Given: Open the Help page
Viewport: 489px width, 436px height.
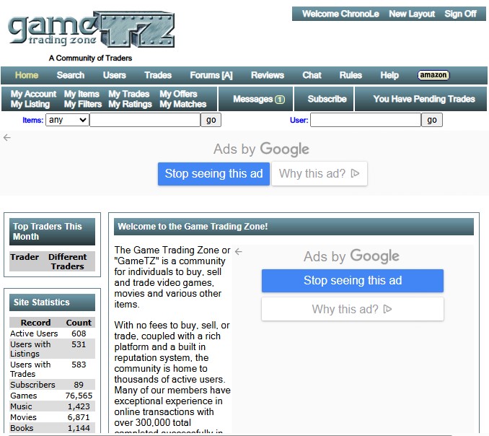Looking at the screenshot, I should pyautogui.click(x=389, y=75).
